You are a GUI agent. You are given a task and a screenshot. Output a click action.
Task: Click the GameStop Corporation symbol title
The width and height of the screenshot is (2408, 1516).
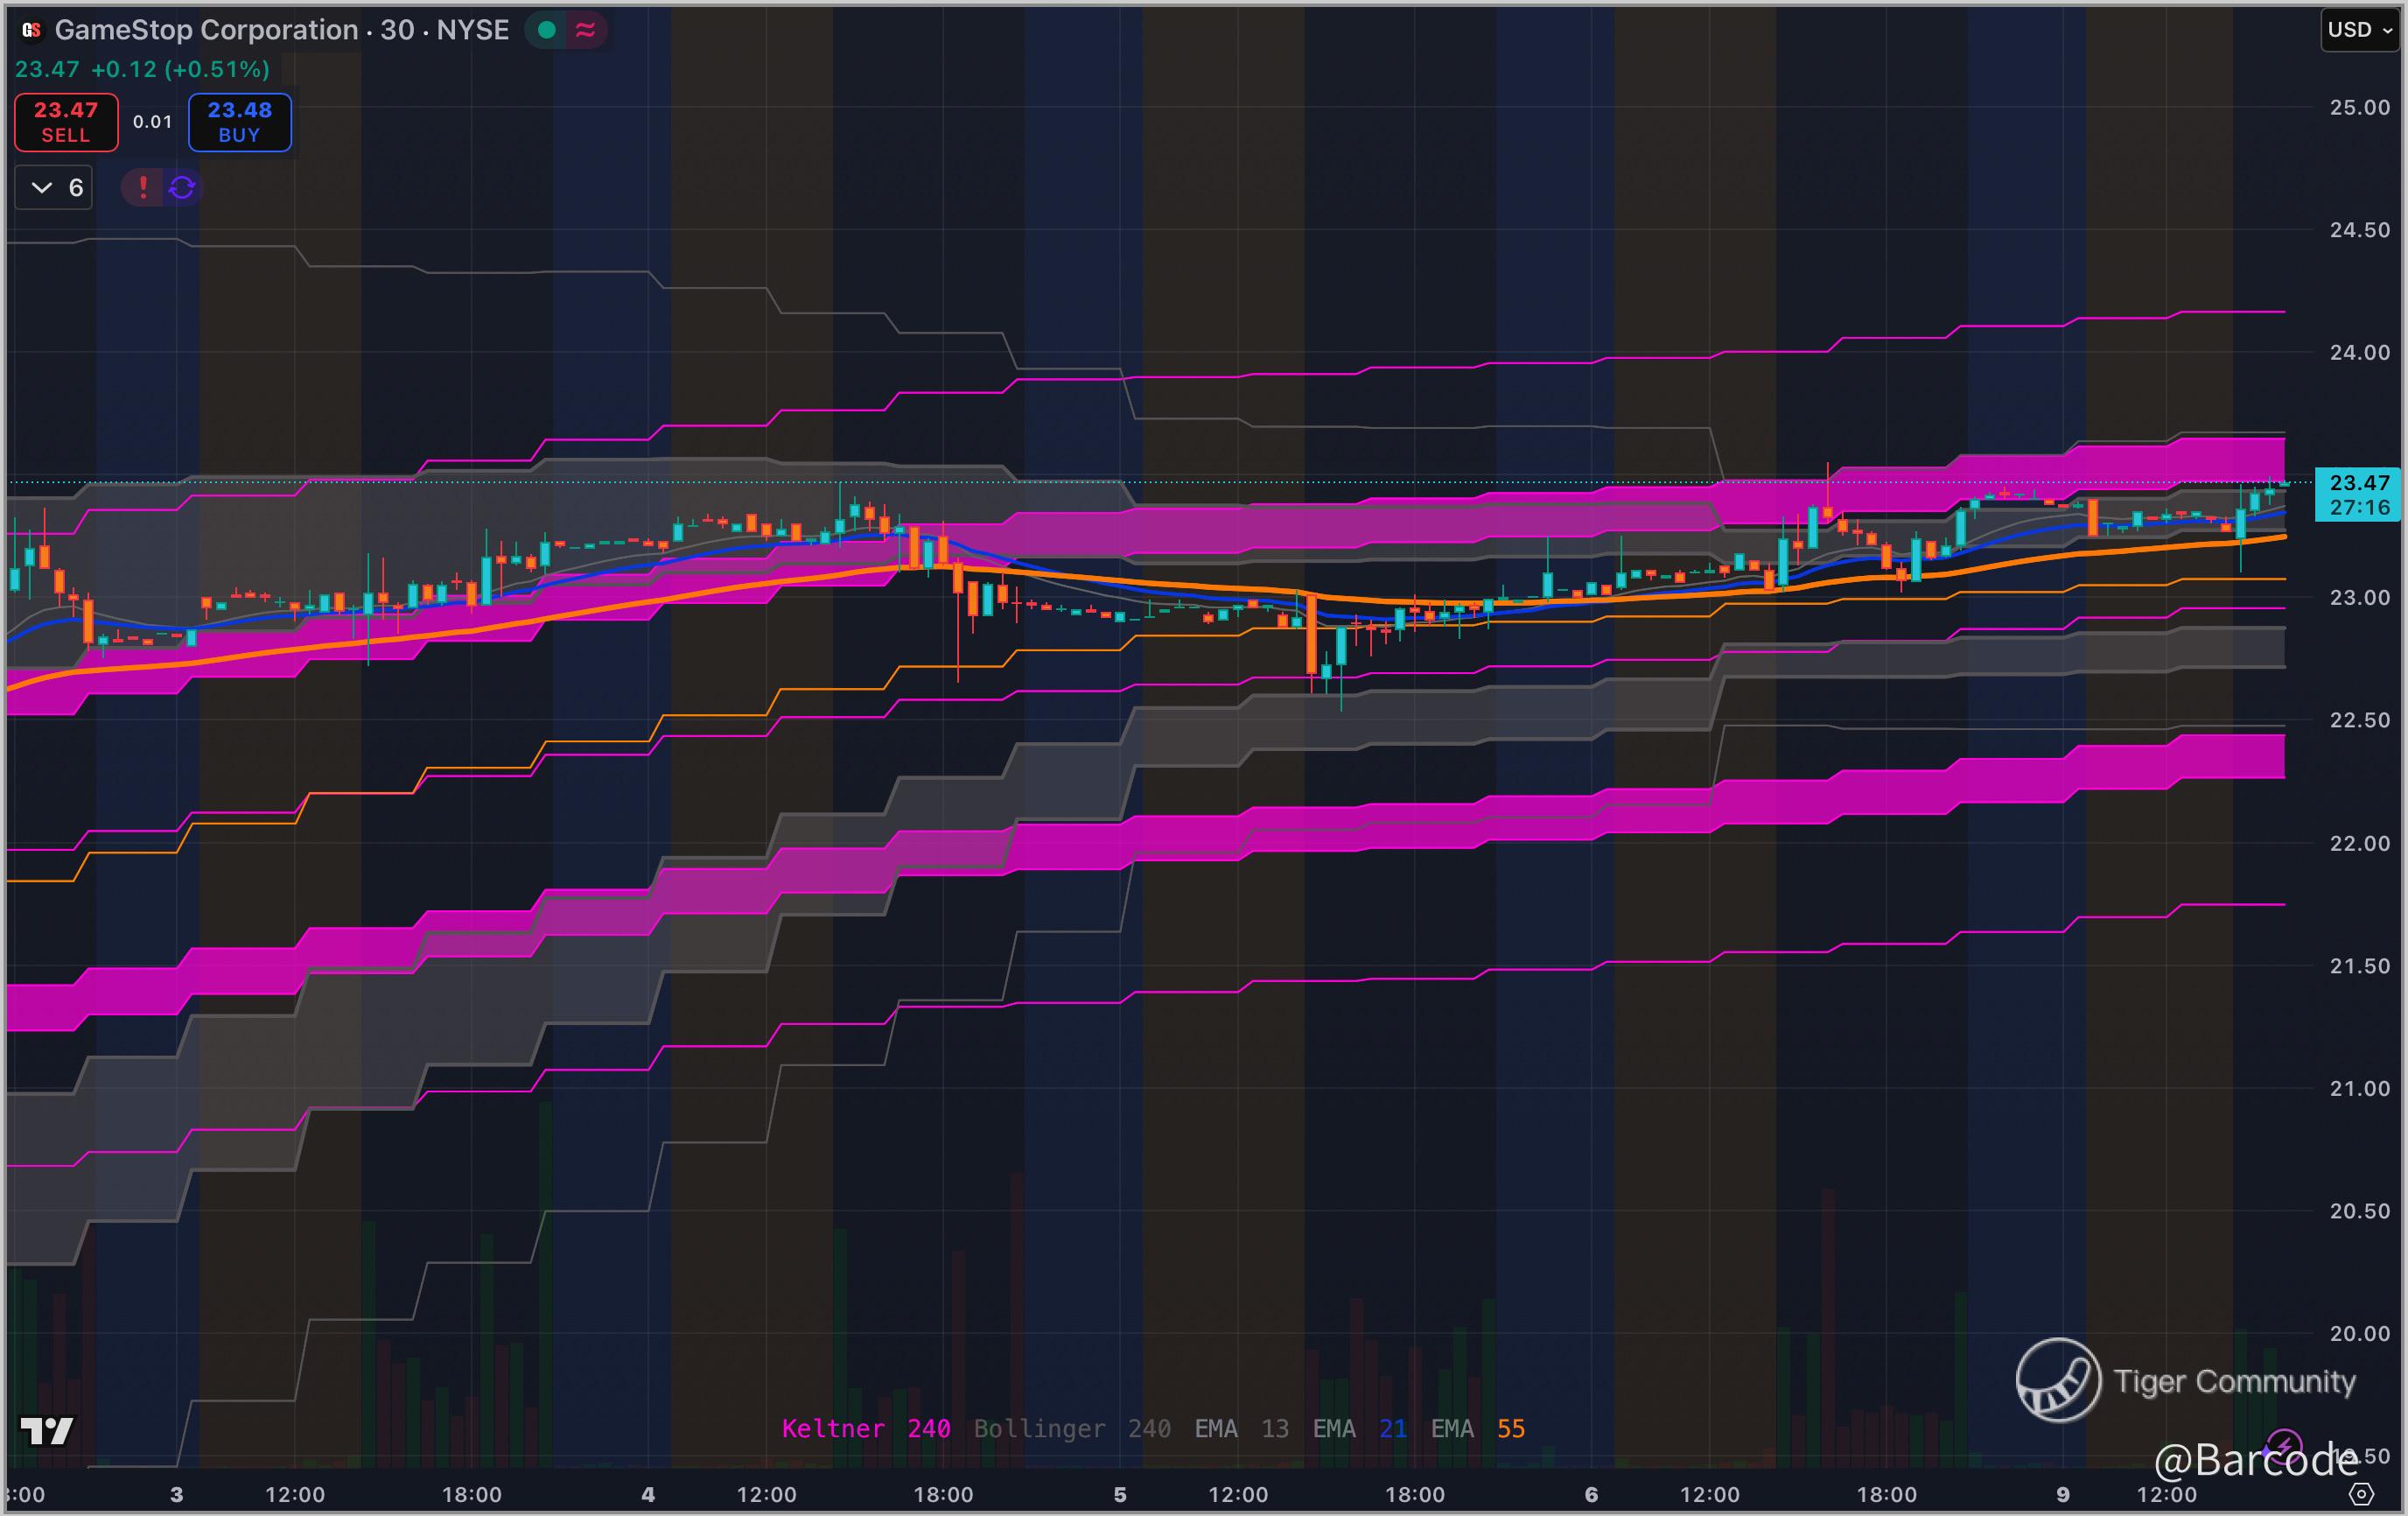pos(206,30)
